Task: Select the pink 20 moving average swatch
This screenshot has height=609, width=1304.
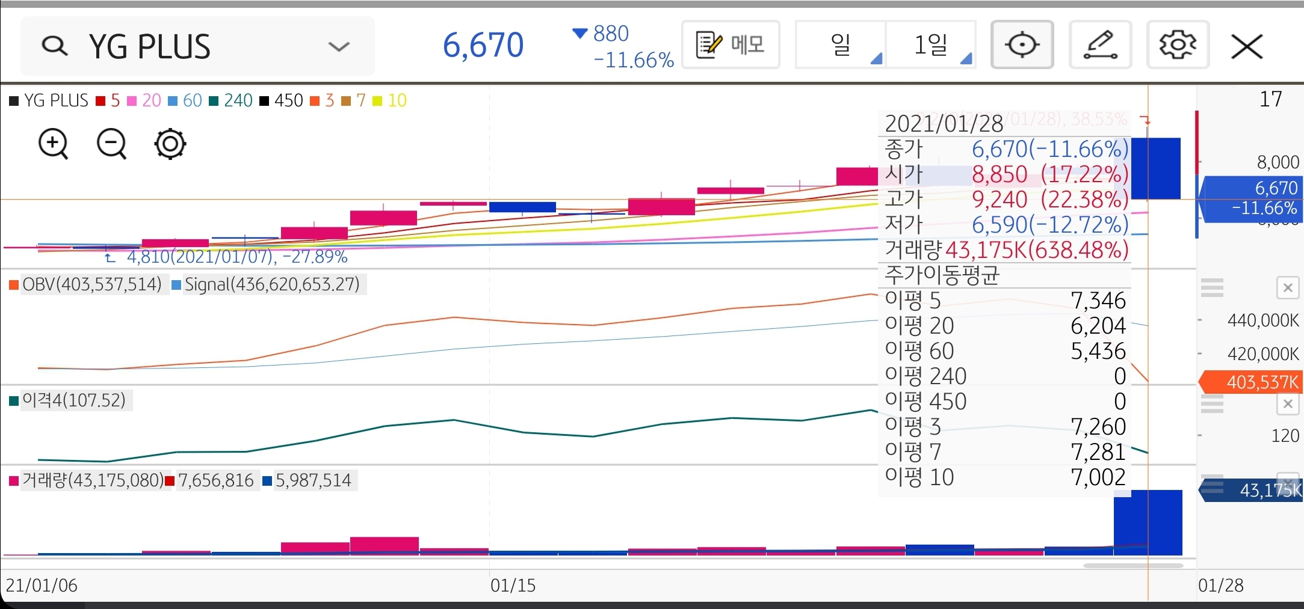Action: coord(132,100)
